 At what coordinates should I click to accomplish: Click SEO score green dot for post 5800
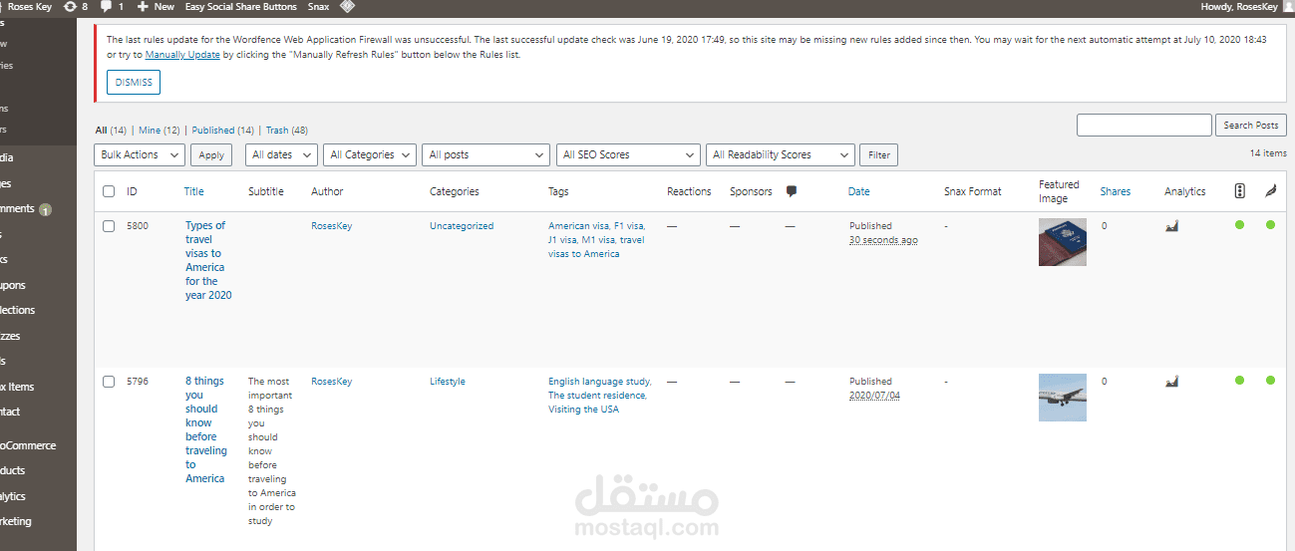[1239, 225]
